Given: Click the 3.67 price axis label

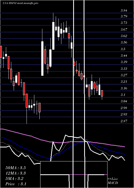Looking at the screenshot, I should click(124, 29).
